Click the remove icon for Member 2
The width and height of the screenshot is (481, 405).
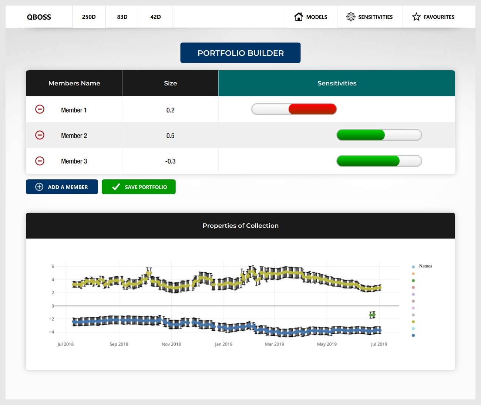[40, 135]
